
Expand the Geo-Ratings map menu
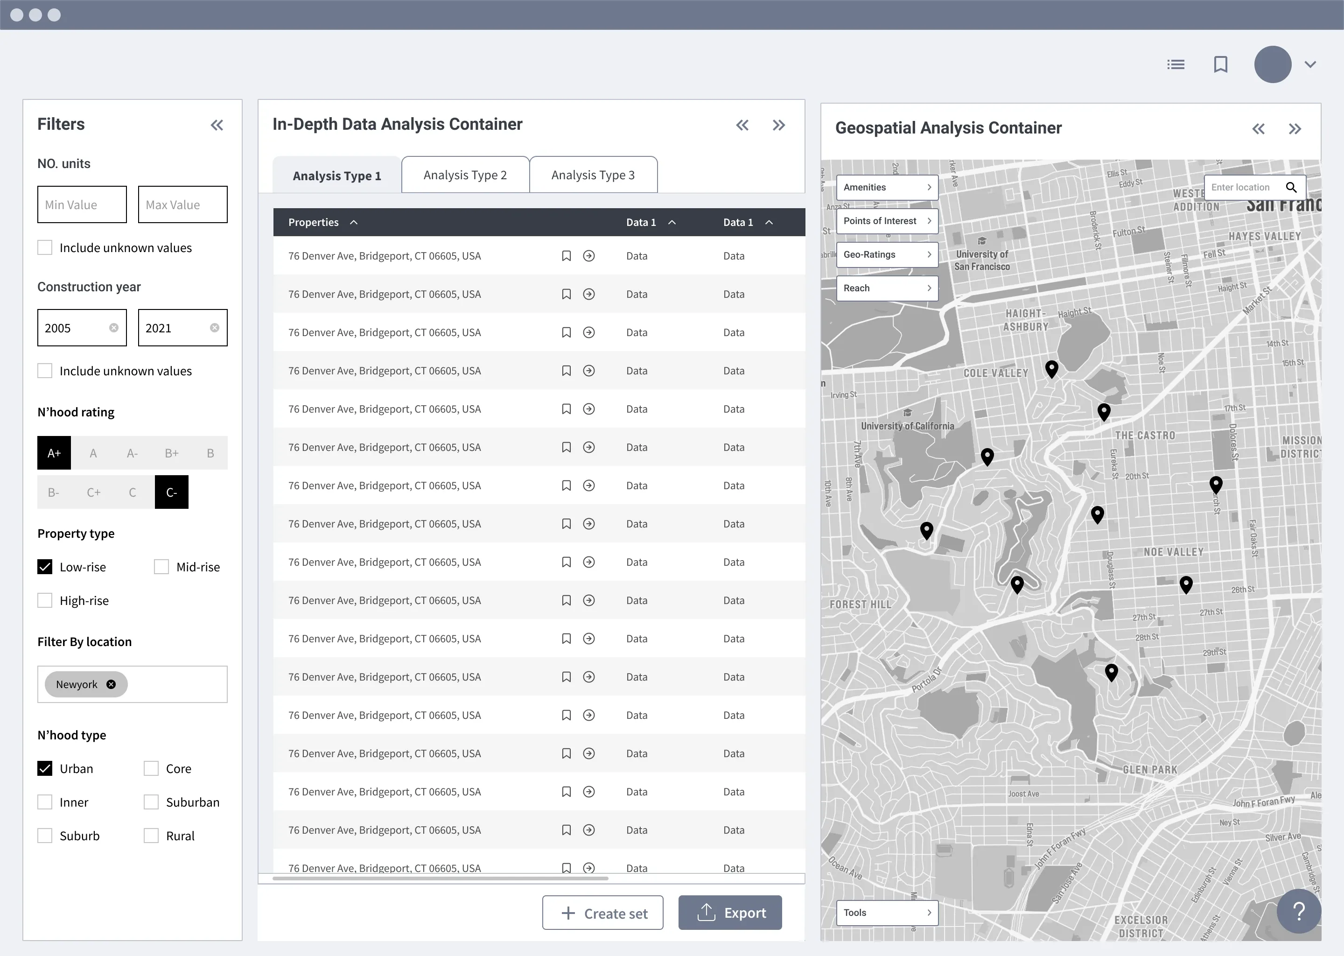pyautogui.click(x=887, y=254)
